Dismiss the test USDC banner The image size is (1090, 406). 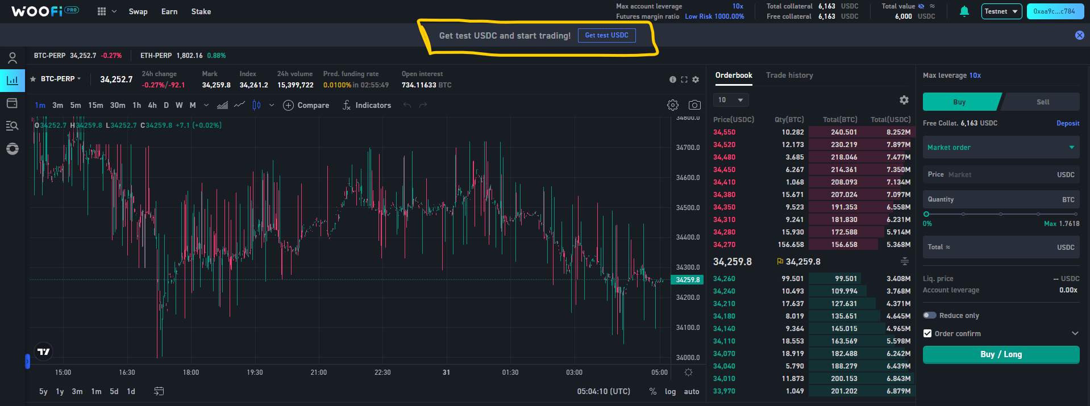[x=1079, y=35]
